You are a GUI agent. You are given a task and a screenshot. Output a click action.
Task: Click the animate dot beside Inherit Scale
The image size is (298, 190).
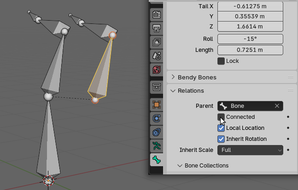point(288,150)
